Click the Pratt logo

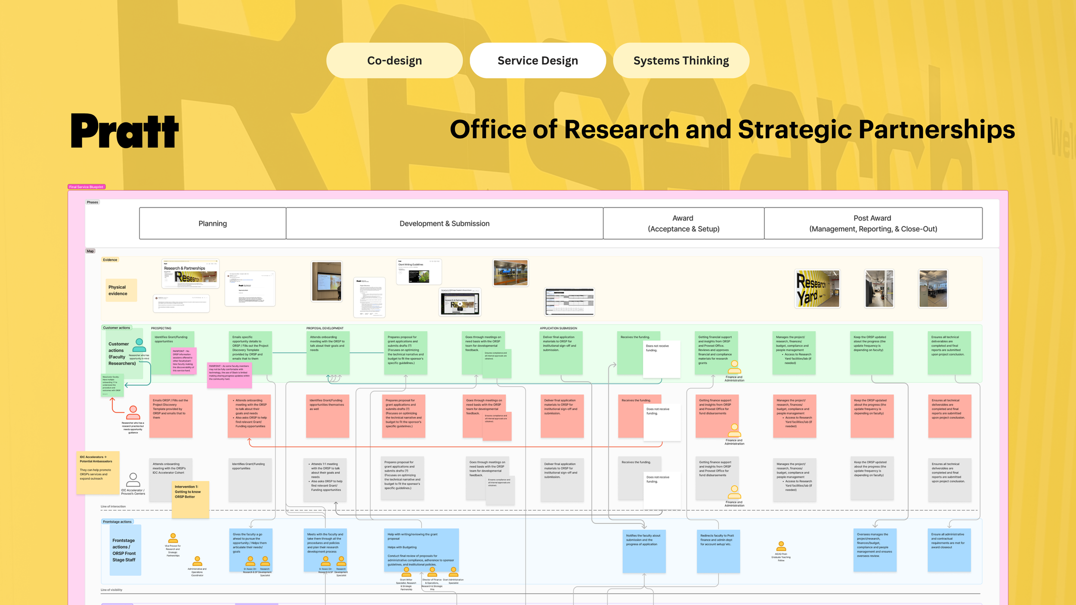125,131
